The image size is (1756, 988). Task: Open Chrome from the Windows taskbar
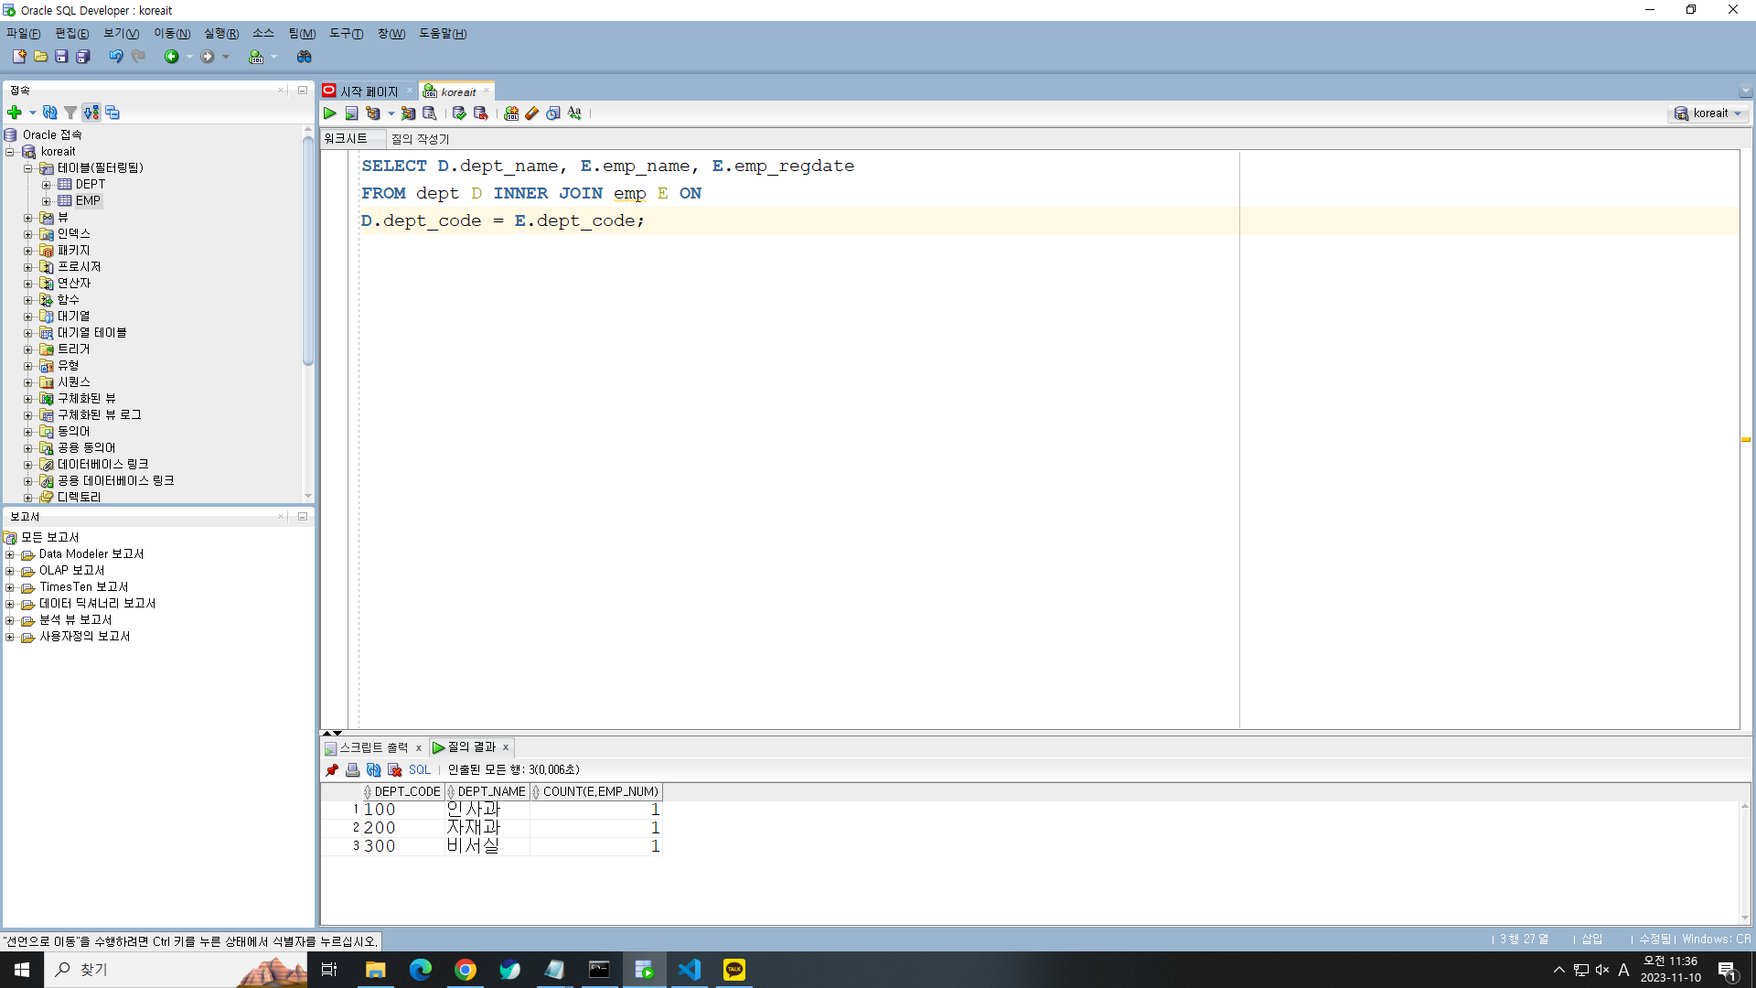click(x=466, y=970)
